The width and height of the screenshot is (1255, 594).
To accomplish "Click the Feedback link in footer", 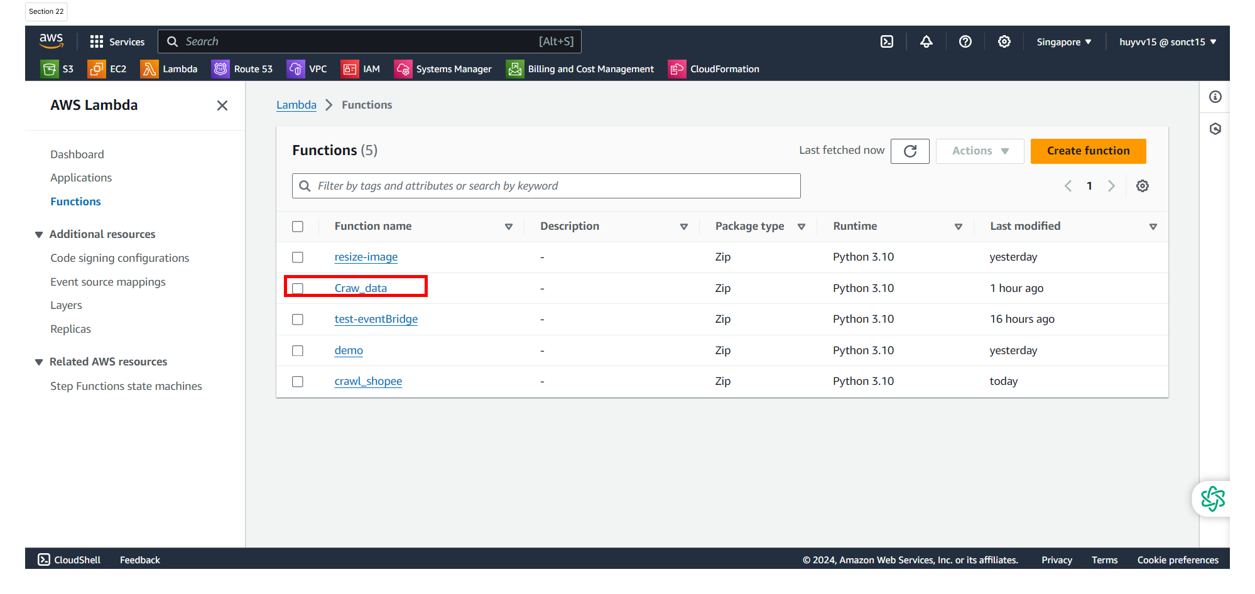I will [x=140, y=559].
